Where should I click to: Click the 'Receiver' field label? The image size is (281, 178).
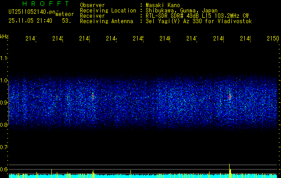point(92,16)
